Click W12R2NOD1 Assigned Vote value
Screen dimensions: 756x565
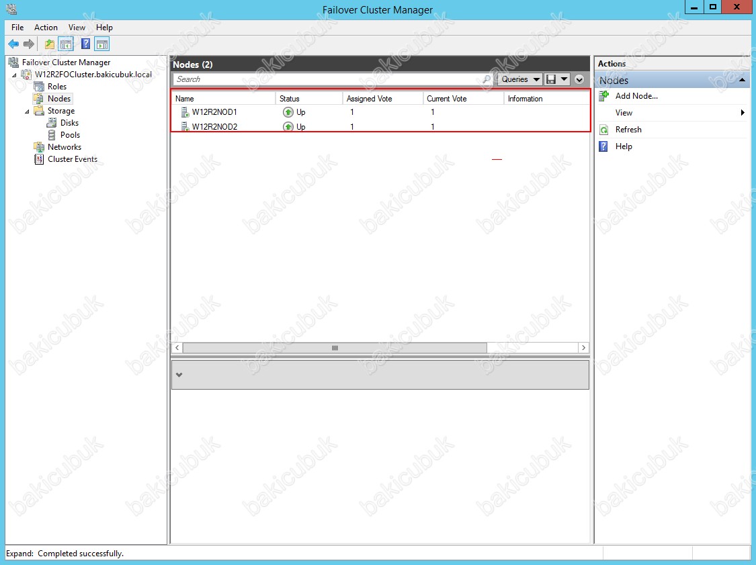tap(352, 112)
